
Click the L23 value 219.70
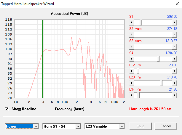[x=172, y=77]
